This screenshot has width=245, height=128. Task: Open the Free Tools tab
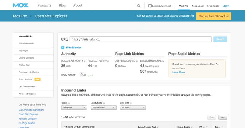coord(213,6)
